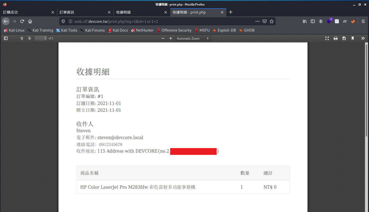Image resolution: width=369 pixels, height=212 pixels.
Task: Download the PDF document
Action: click(344, 38)
